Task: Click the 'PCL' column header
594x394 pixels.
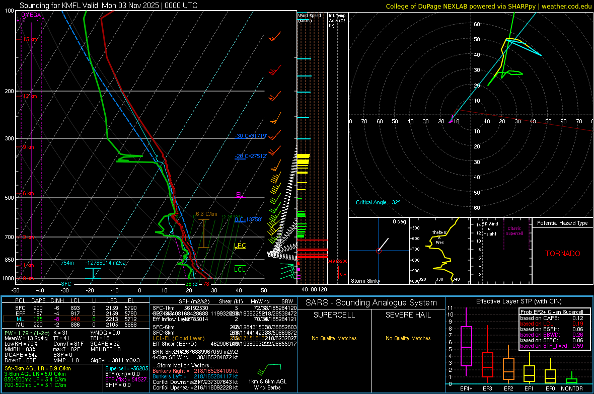Action: tap(20, 300)
